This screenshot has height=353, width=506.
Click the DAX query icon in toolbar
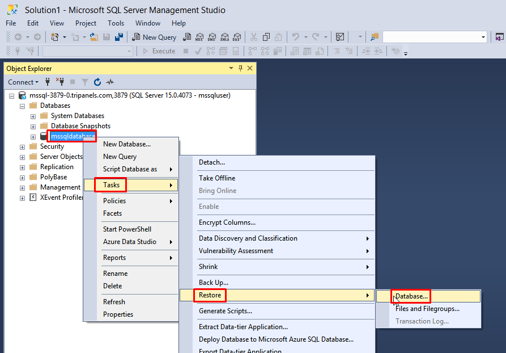237,37
